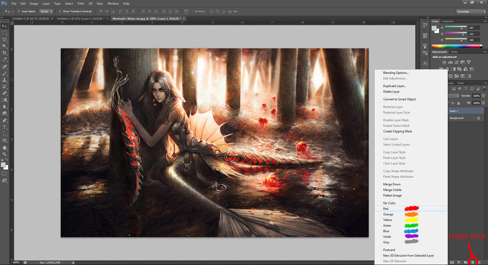488x265 pixels.
Task: Select the Rectangular Marquee tool
Action: pyautogui.click(x=4, y=33)
